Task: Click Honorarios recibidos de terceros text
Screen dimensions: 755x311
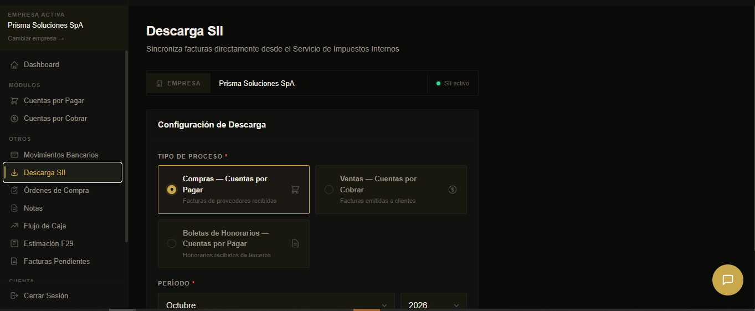Action: (227, 255)
